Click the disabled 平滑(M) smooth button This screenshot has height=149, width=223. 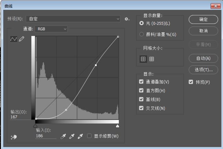203,45
